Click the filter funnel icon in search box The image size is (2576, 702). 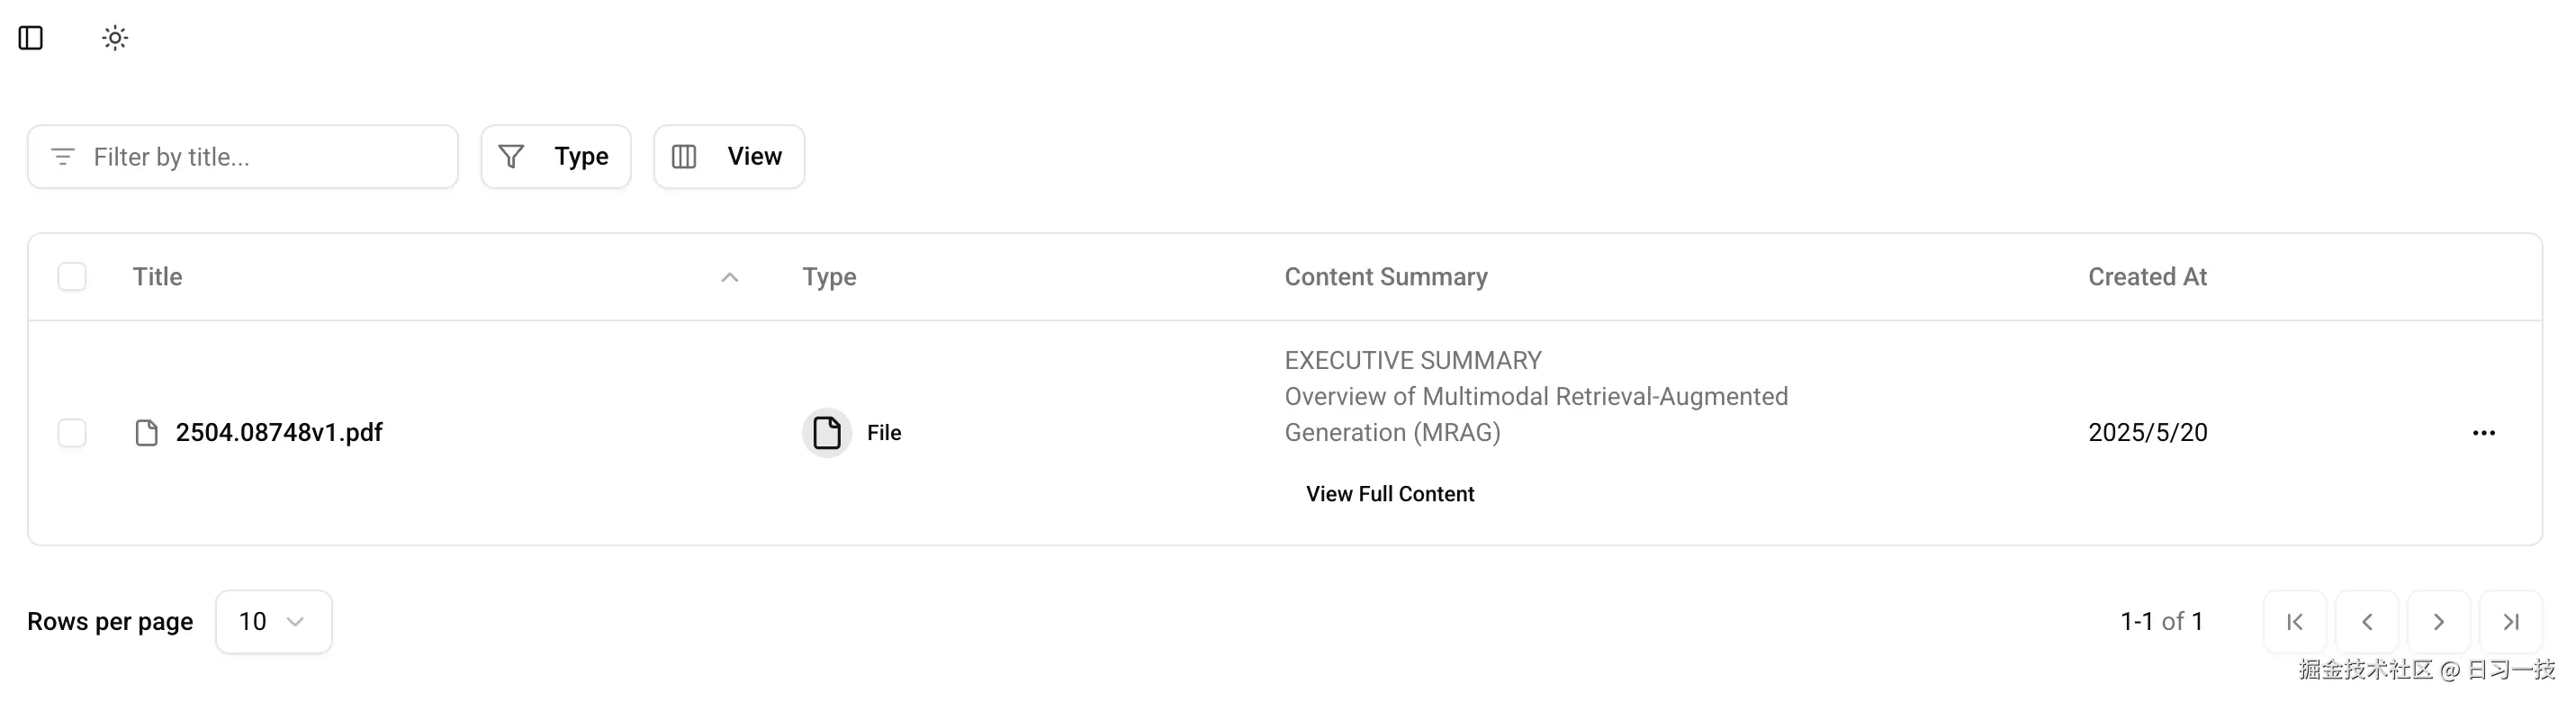click(63, 156)
